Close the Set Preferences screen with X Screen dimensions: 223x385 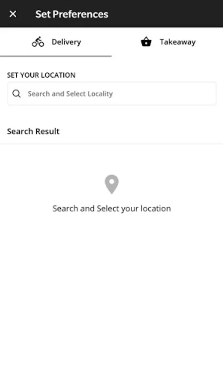(x=13, y=14)
